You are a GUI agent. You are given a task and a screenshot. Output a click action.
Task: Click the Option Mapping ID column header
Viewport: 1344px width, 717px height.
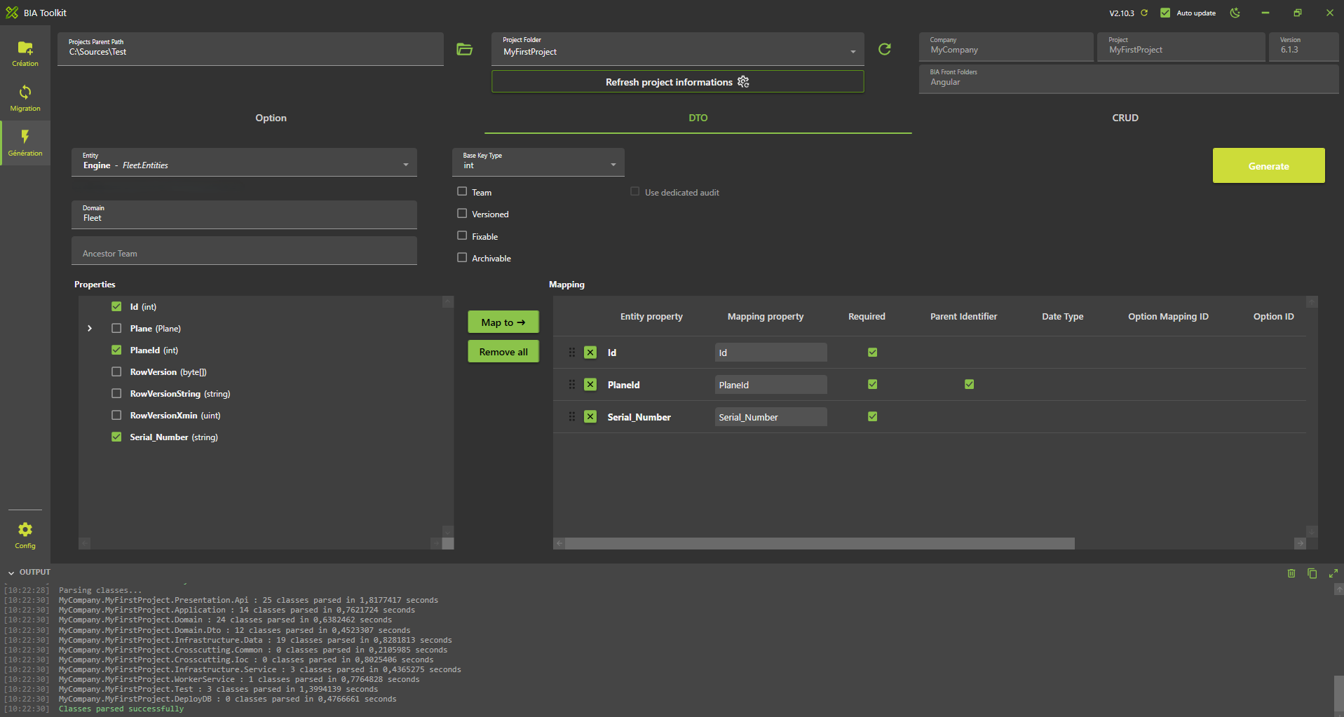click(1168, 316)
